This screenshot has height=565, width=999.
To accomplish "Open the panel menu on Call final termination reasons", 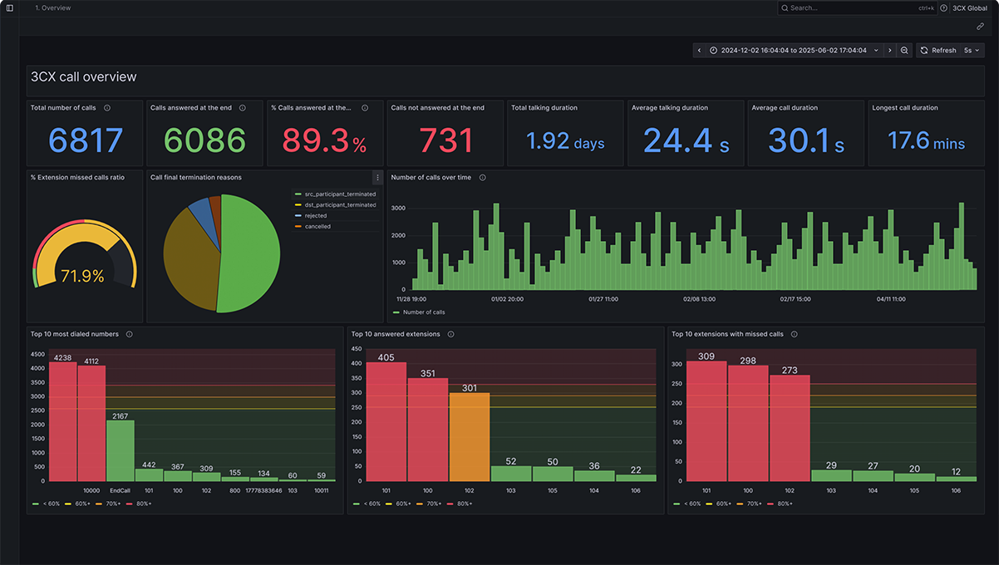I will point(377,177).
